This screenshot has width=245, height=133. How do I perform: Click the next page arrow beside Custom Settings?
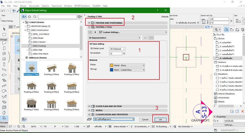pyautogui.click(x=95, y=32)
